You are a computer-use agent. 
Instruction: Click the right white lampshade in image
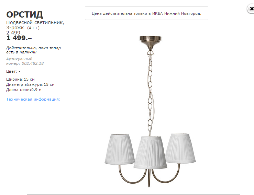pos(180,148)
